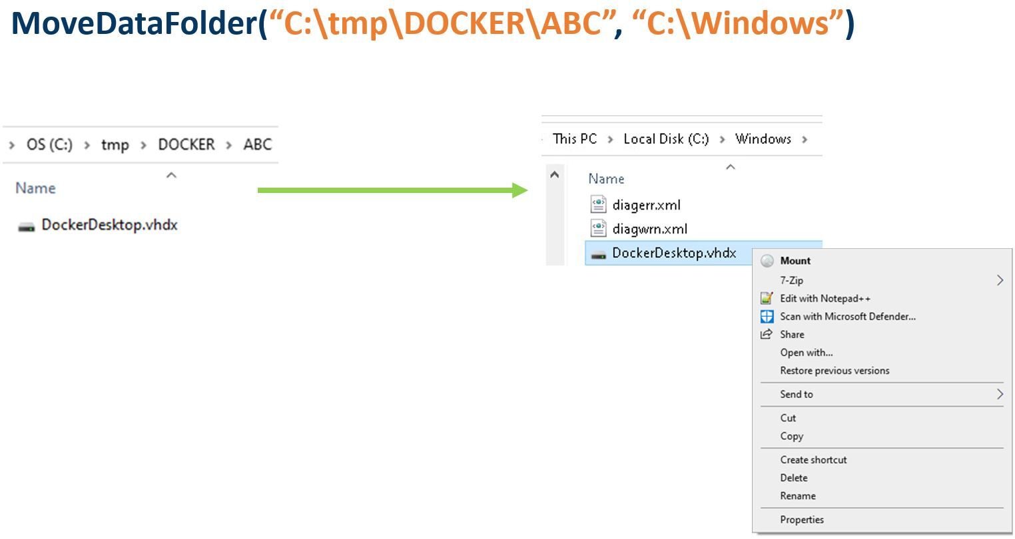Click the chevron after DOCKER breadcrumb
This screenshot has width=1015, height=539.
[228, 145]
